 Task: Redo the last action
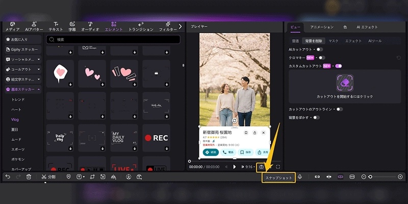point(18,176)
